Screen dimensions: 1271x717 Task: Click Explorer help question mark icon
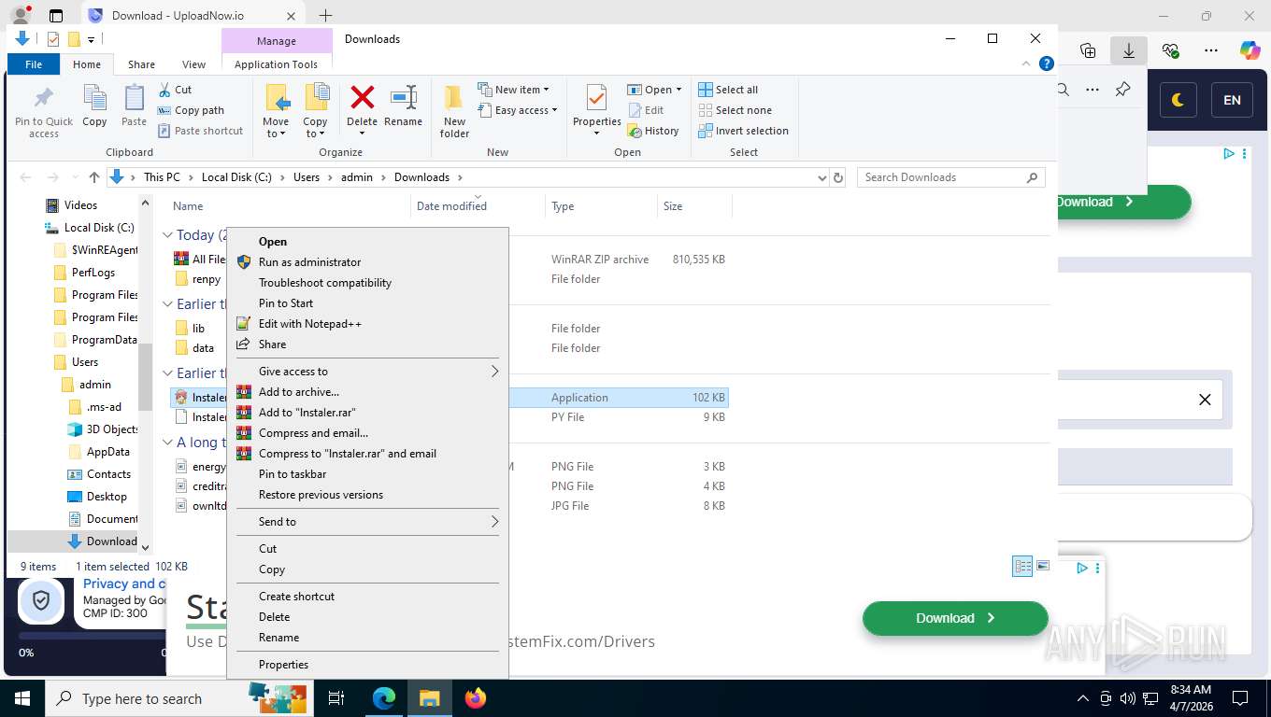[x=1047, y=63]
